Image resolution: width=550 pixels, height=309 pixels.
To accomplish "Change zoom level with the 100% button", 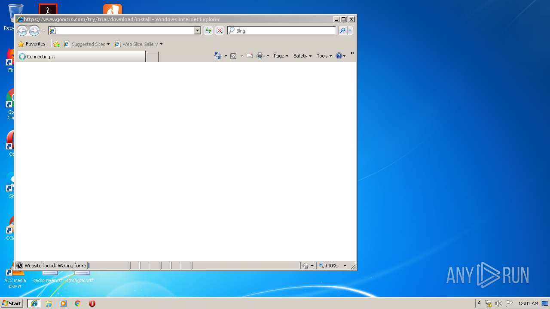I will (329, 266).
